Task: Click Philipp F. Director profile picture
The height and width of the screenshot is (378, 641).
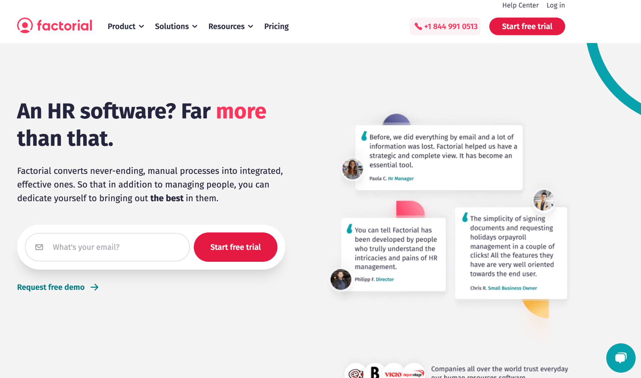Action: click(341, 279)
